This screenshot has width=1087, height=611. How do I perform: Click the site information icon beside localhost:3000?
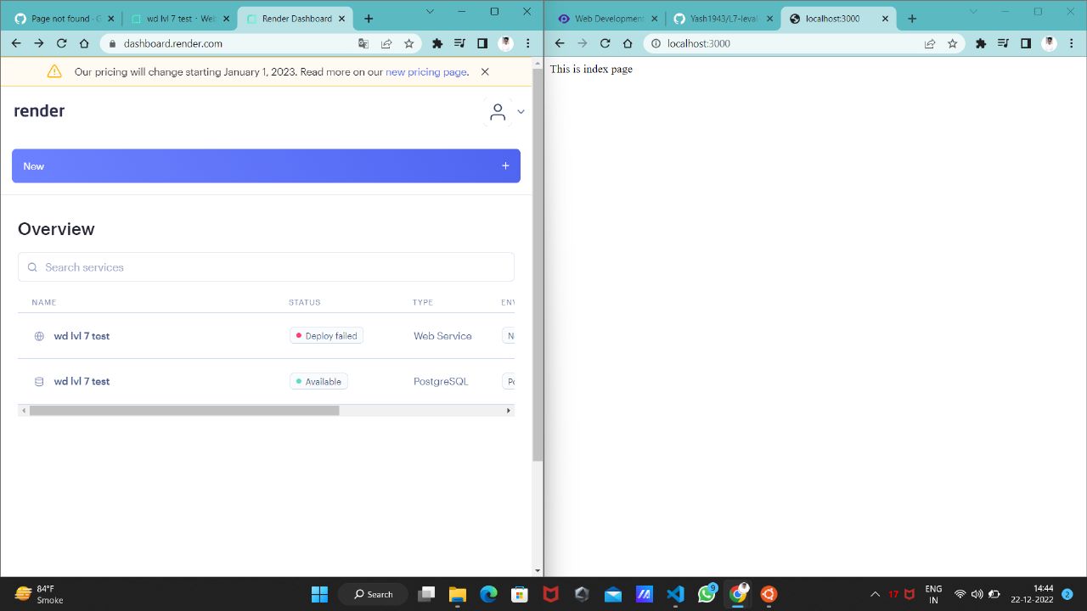click(x=656, y=43)
